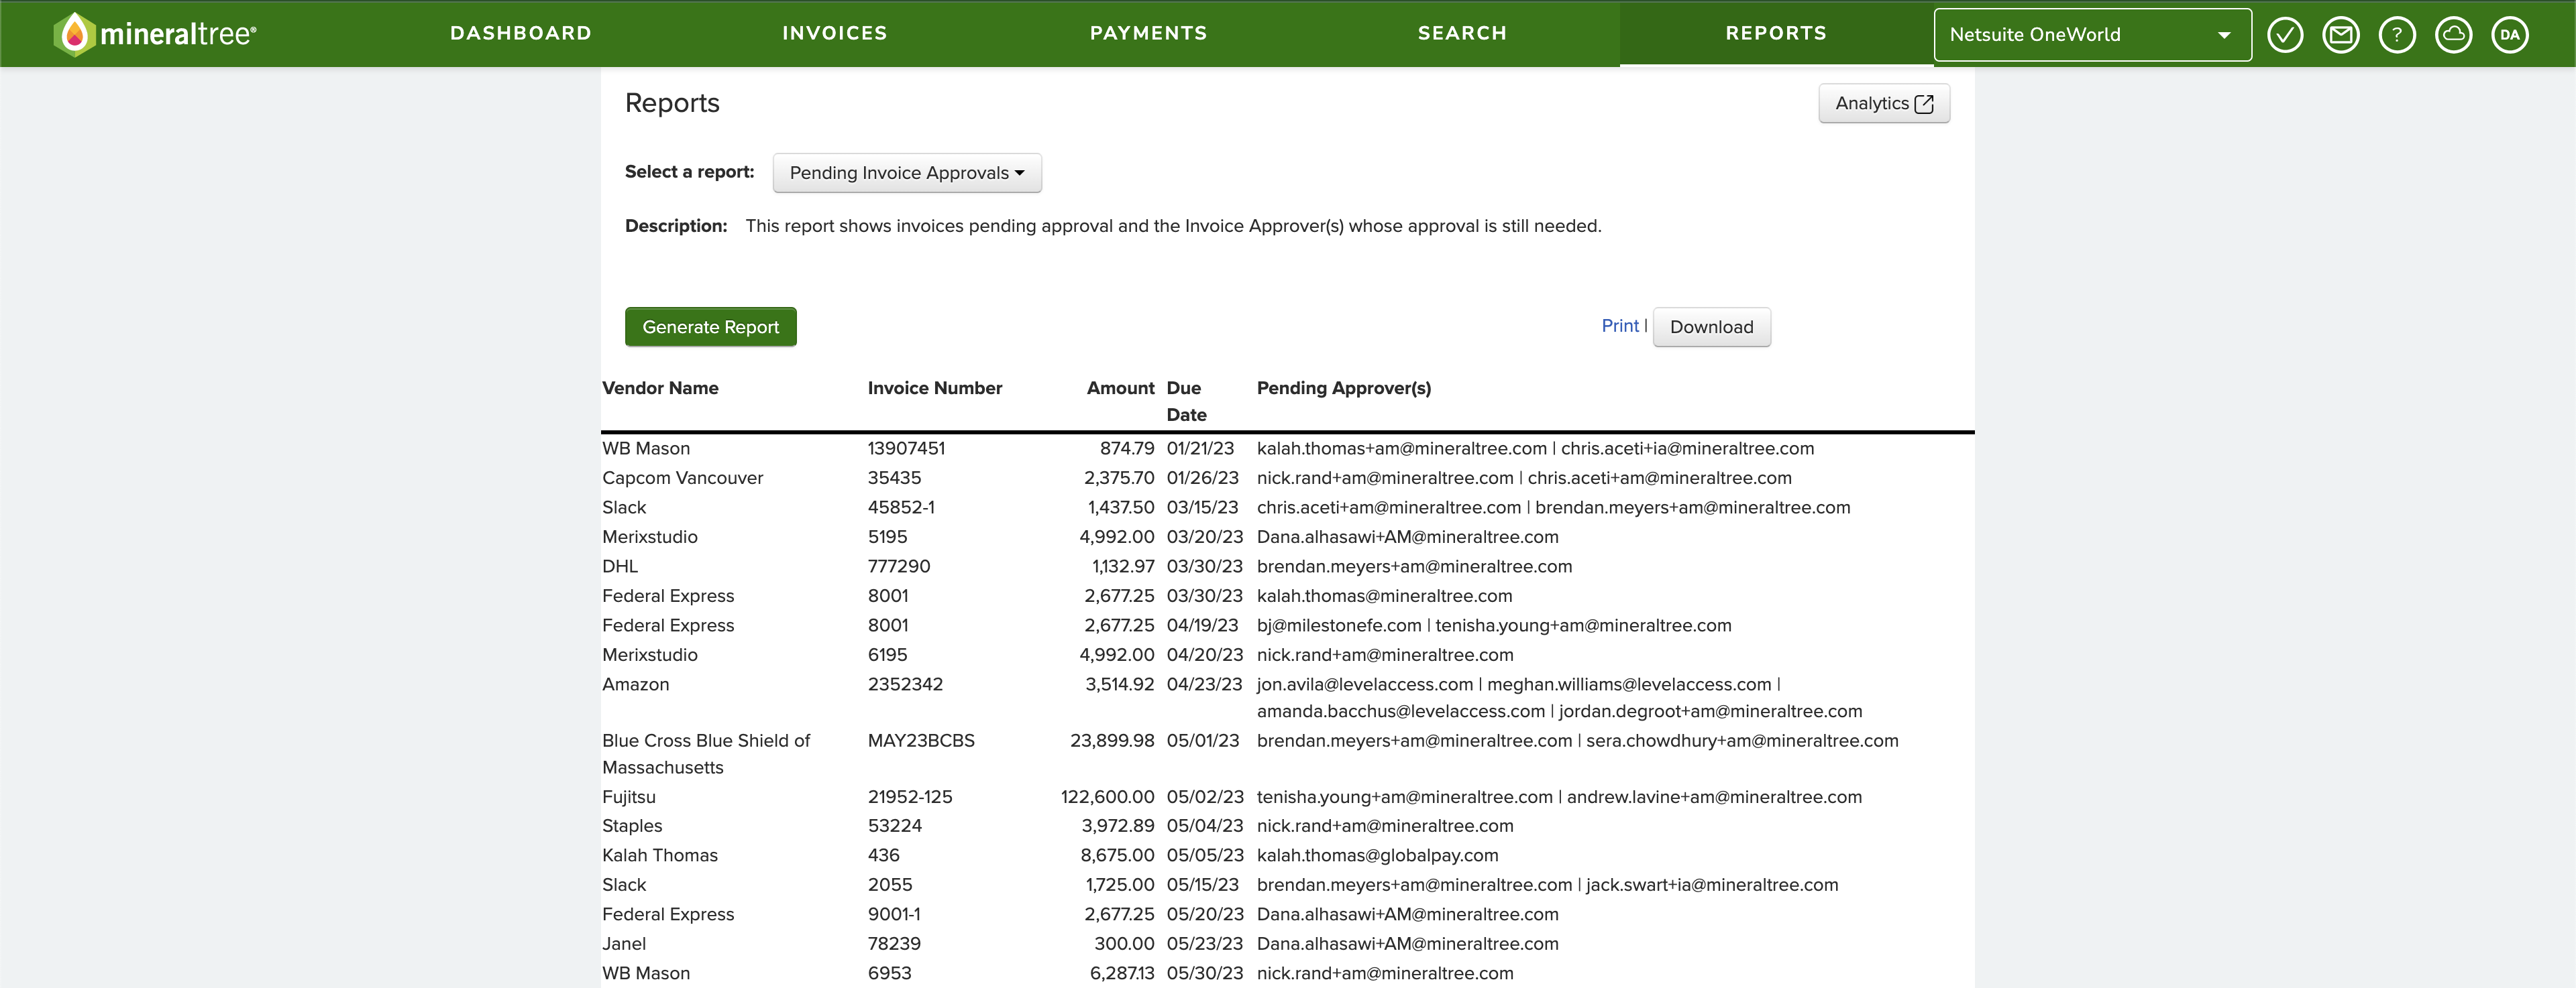The image size is (2576, 988).
Task: Click Federal Express due 03/30/23 date
Action: pos(1204,595)
